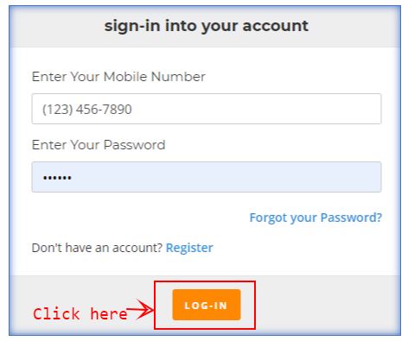Click the 'sign-in into your account' heading
408x341 pixels.
pos(207,26)
